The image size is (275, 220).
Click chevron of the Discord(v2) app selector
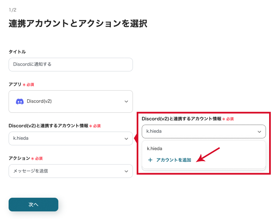(126, 101)
